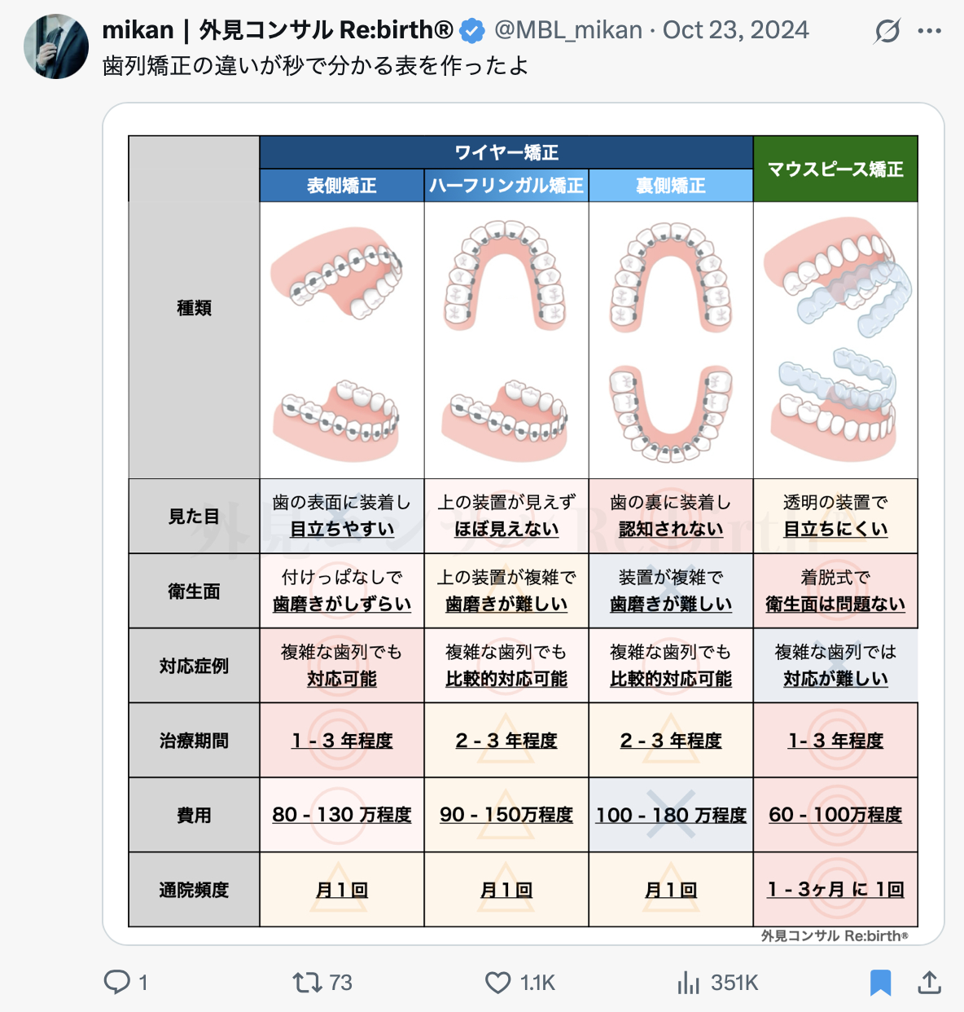Open the @MBL_mikan handle link
This screenshot has height=1012, width=964.
pyautogui.click(x=568, y=30)
